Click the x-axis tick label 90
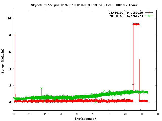The image size is (162, 121). pyautogui.click(x=157, y=114)
